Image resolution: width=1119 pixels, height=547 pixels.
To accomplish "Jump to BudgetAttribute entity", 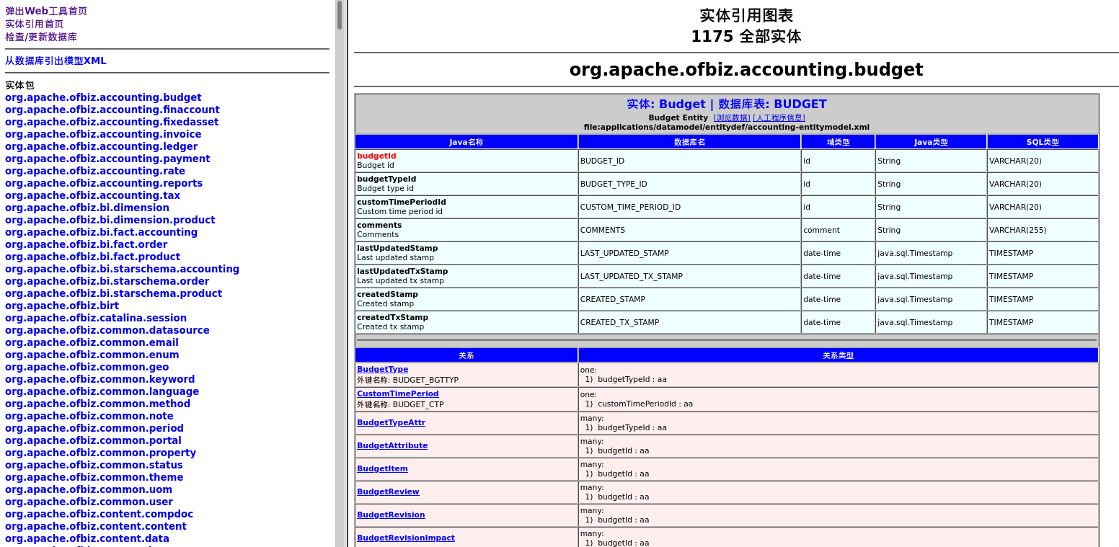I will click(x=392, y=445).
